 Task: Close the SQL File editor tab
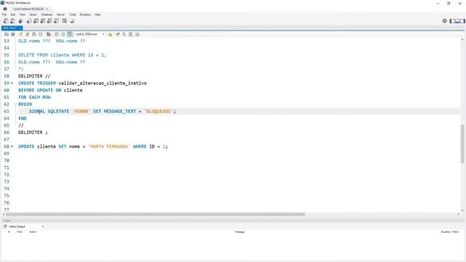coord(20,28)
